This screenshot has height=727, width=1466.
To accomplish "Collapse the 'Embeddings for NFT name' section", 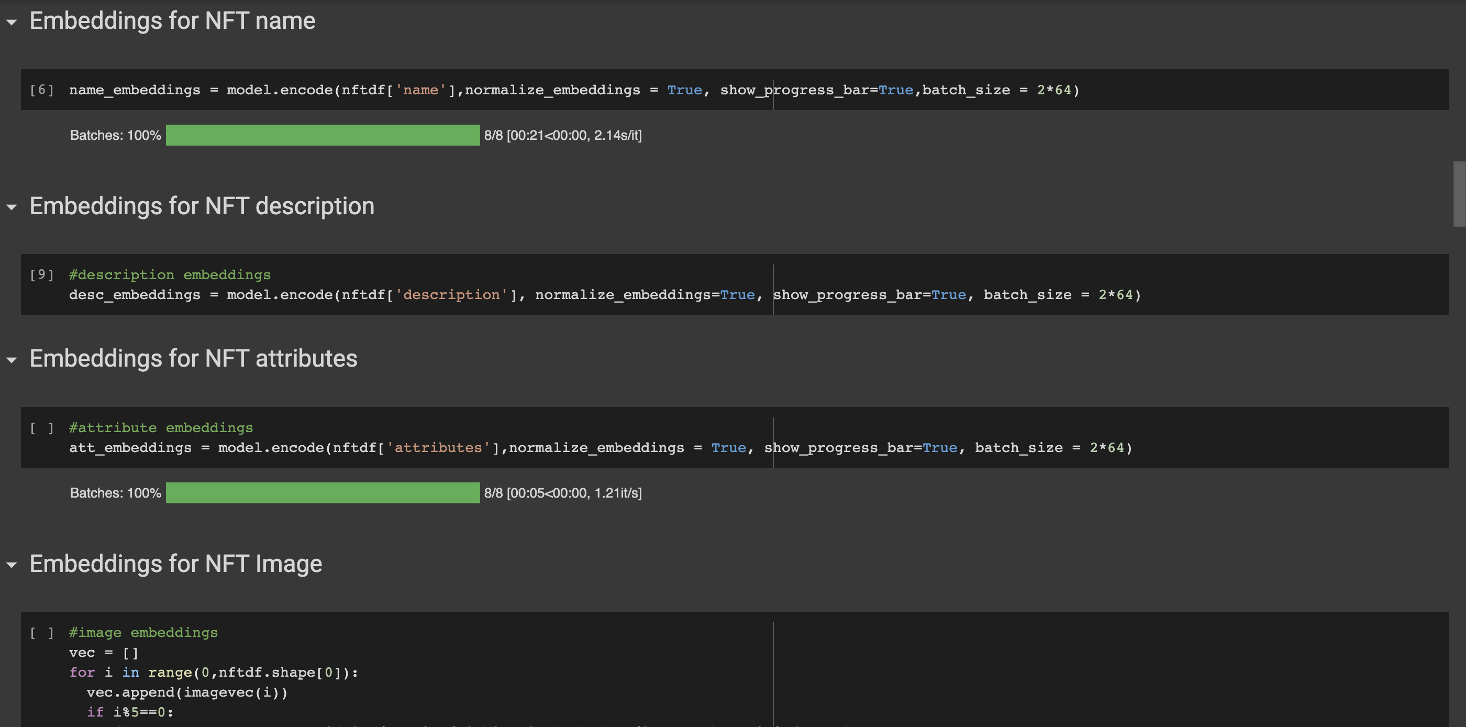I will [12, 22].
